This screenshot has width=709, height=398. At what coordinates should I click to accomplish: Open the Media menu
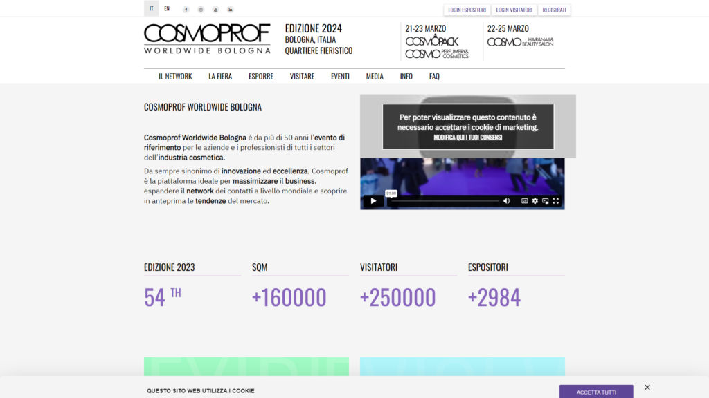[x=375, y=76]
